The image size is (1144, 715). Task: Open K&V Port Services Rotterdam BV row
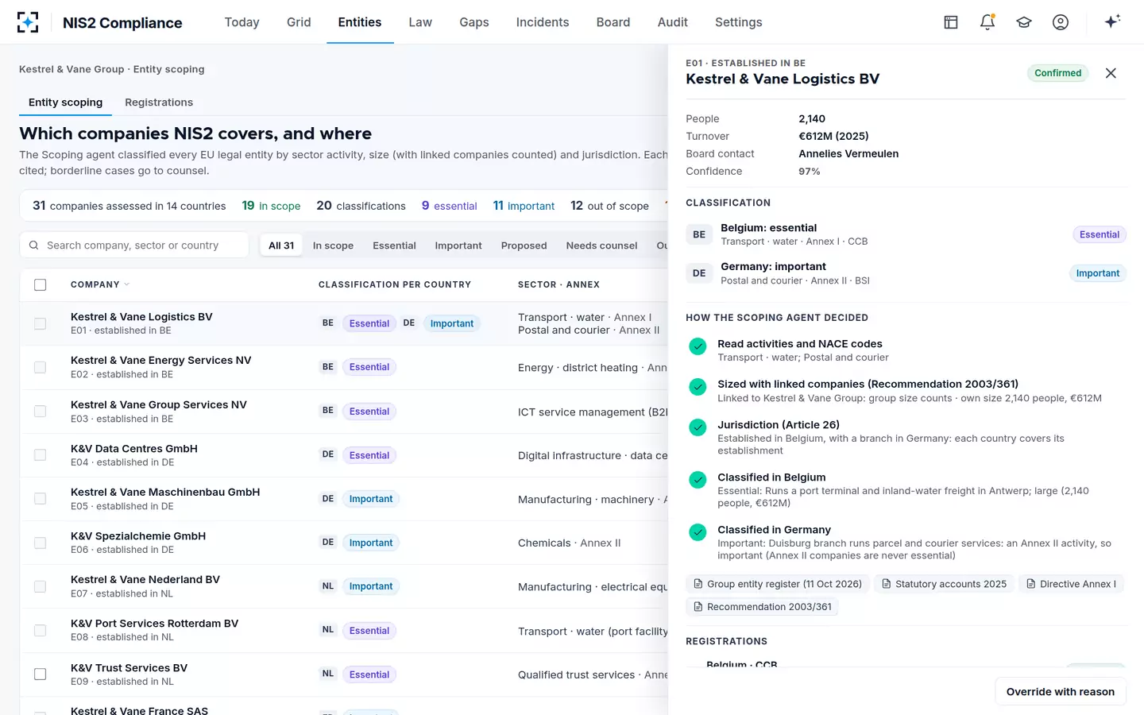coord(344,630)
